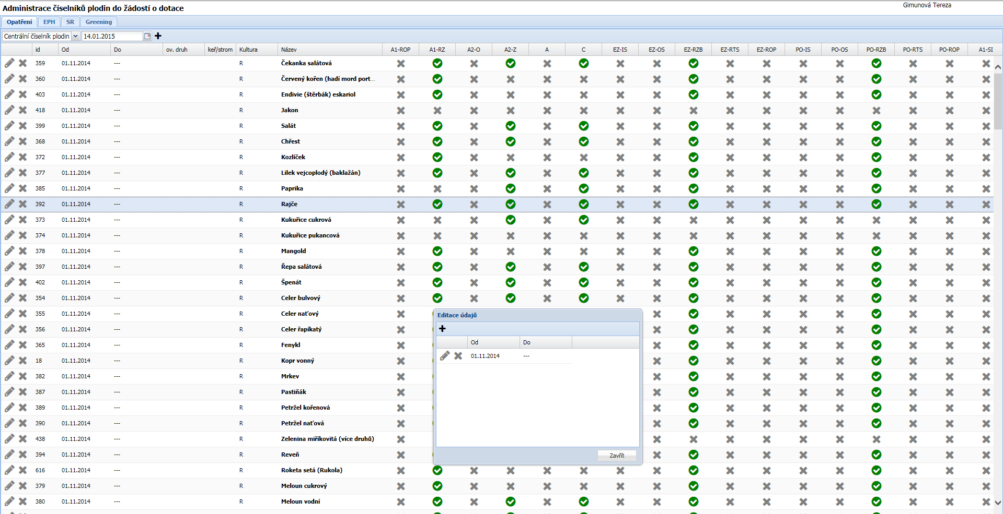
Task: Delete the Salát row
Action: (x=23, y=126)
